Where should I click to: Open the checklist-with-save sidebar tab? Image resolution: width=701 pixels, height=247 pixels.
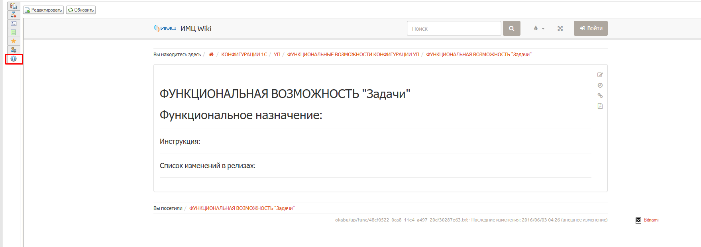coord(14,6)
